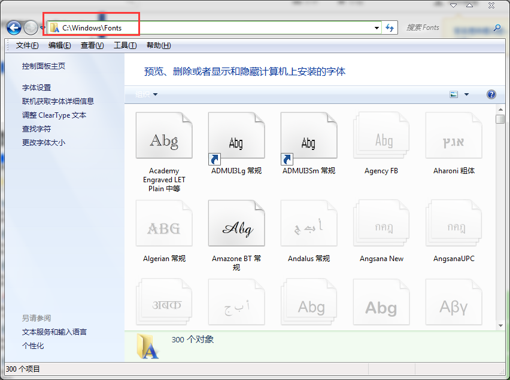Click the ADMUI3Sm 常规 label
The image size is (510, 380).
(309, 171)
